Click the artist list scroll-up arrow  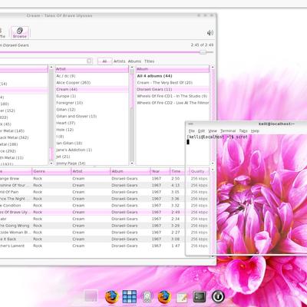pyautogui.click(x=132, y=68)
